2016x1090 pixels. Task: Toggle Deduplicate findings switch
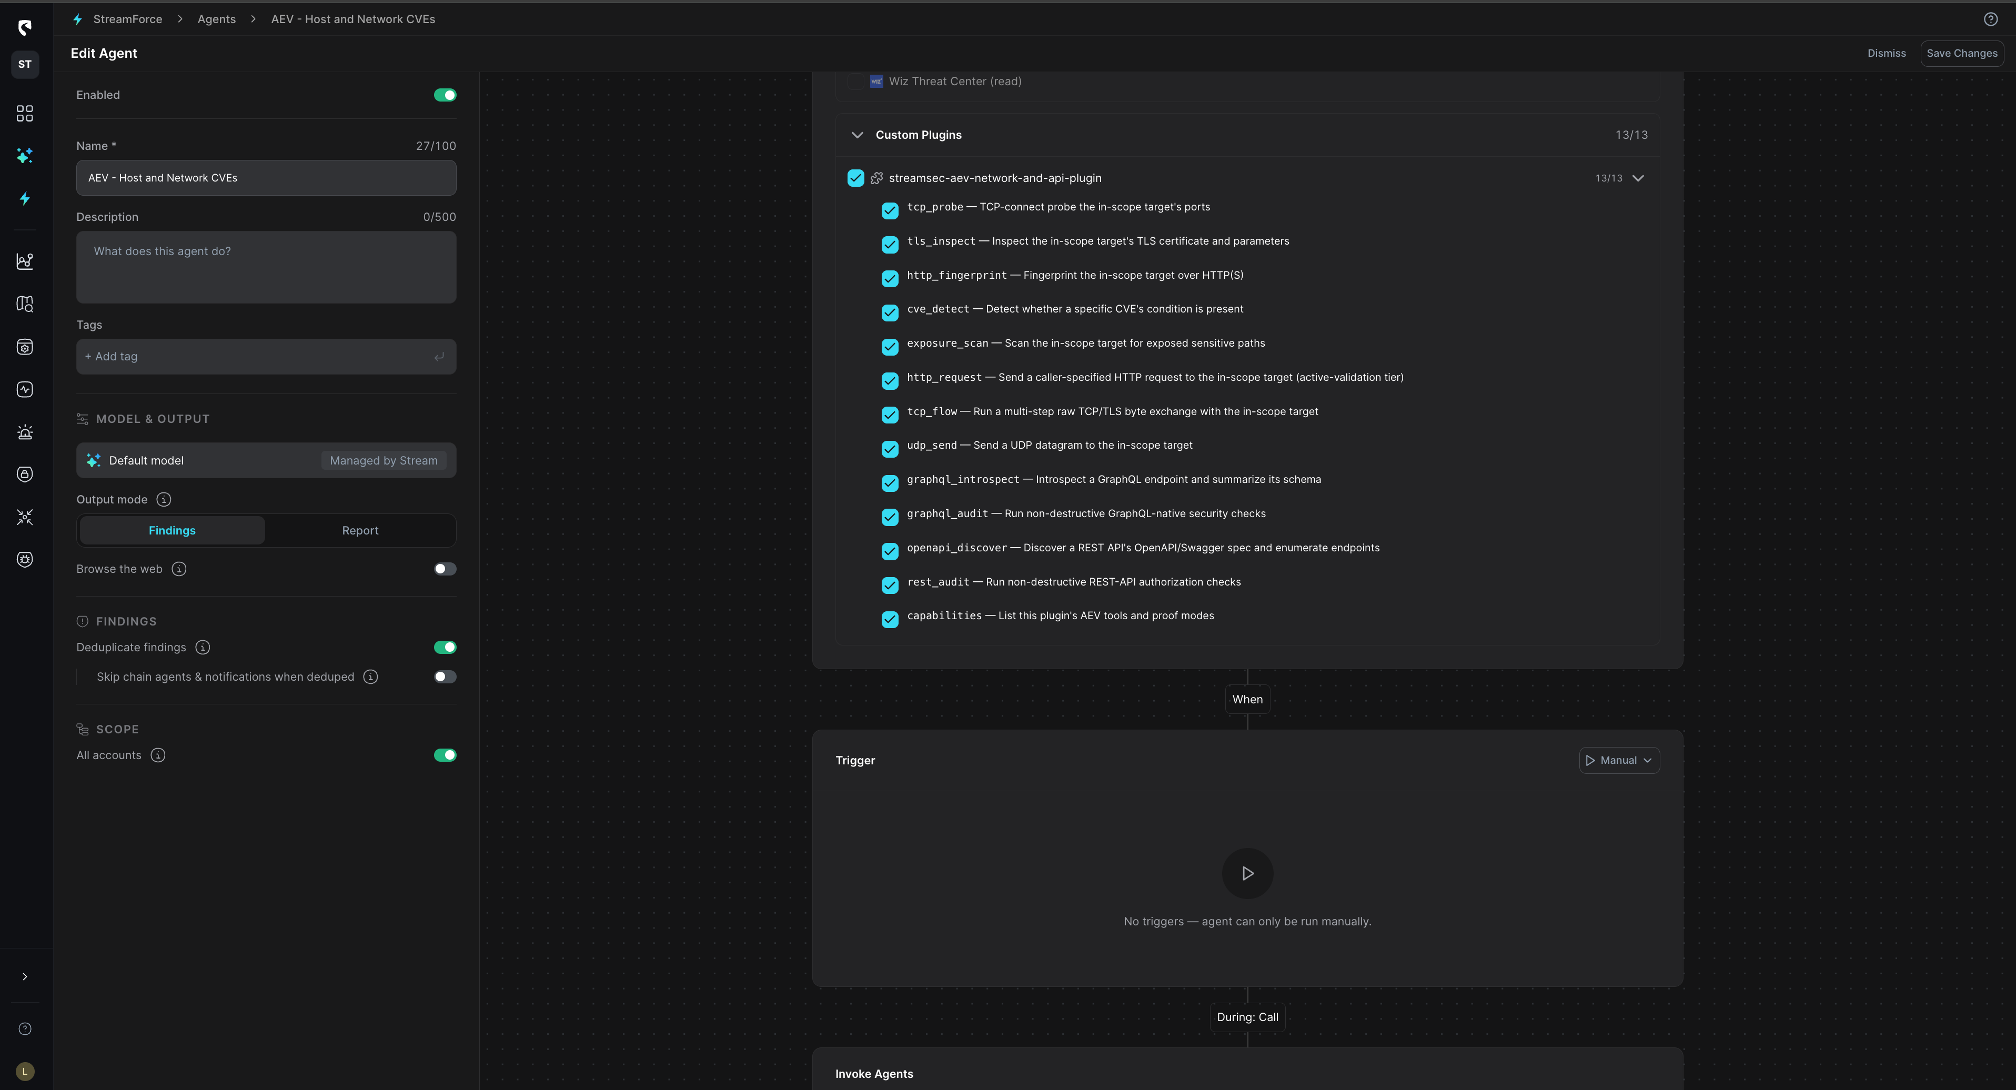click(445, 648)
